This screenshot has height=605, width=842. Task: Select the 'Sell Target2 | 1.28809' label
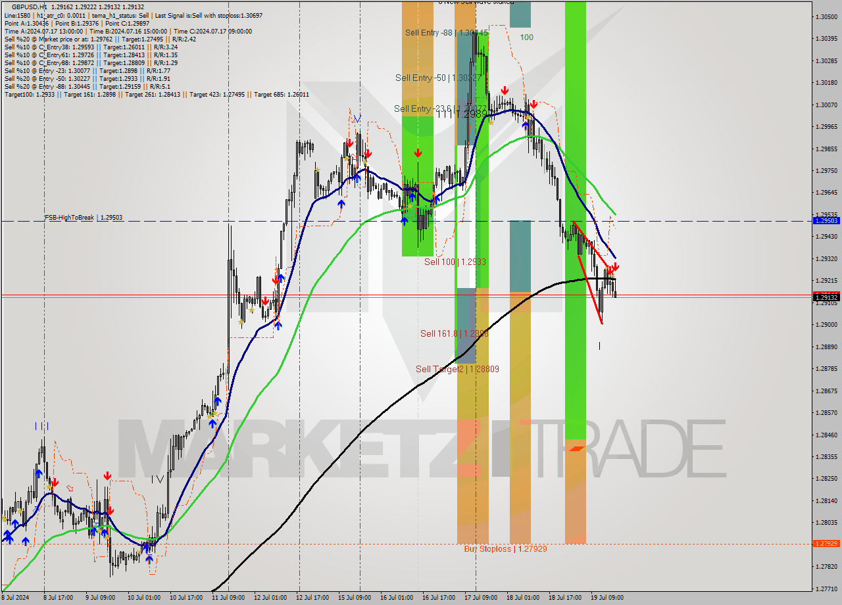pyautogui.click(x=457, y=369)
